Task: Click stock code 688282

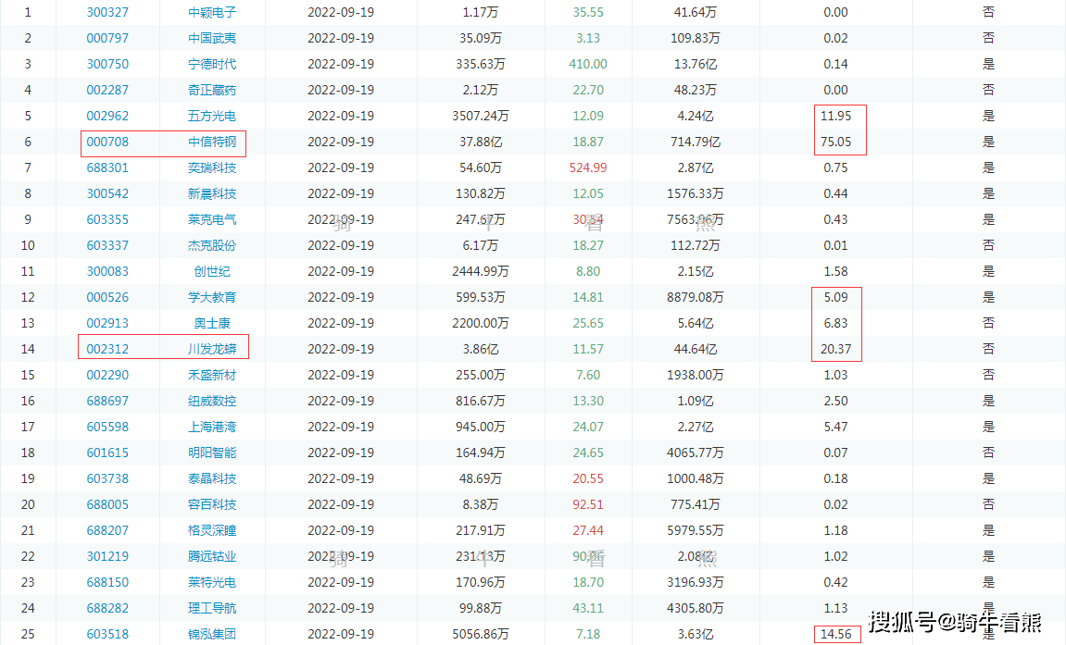Action: (x=107, y=608)
